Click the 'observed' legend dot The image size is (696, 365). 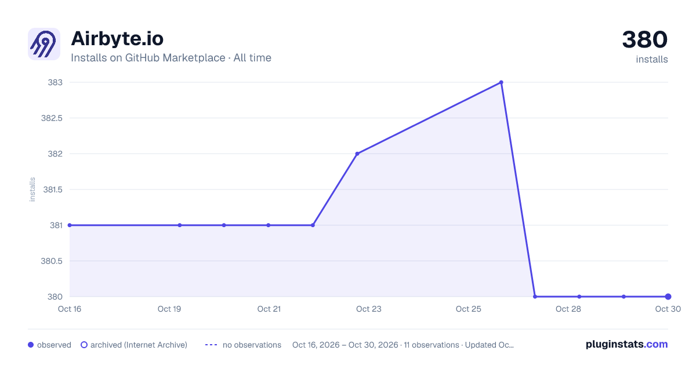[x=31, y=345]
